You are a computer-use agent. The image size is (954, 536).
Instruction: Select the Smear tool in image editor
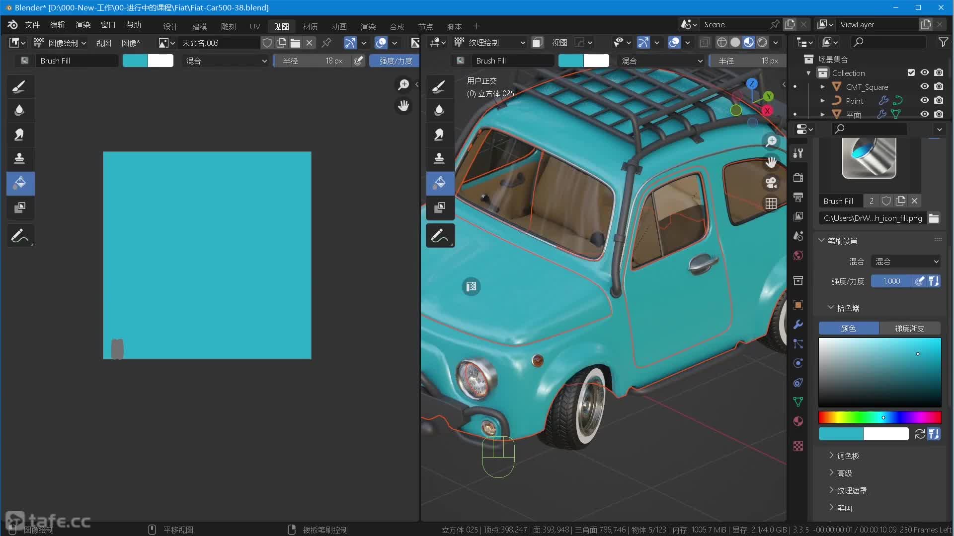click(20, 134)
